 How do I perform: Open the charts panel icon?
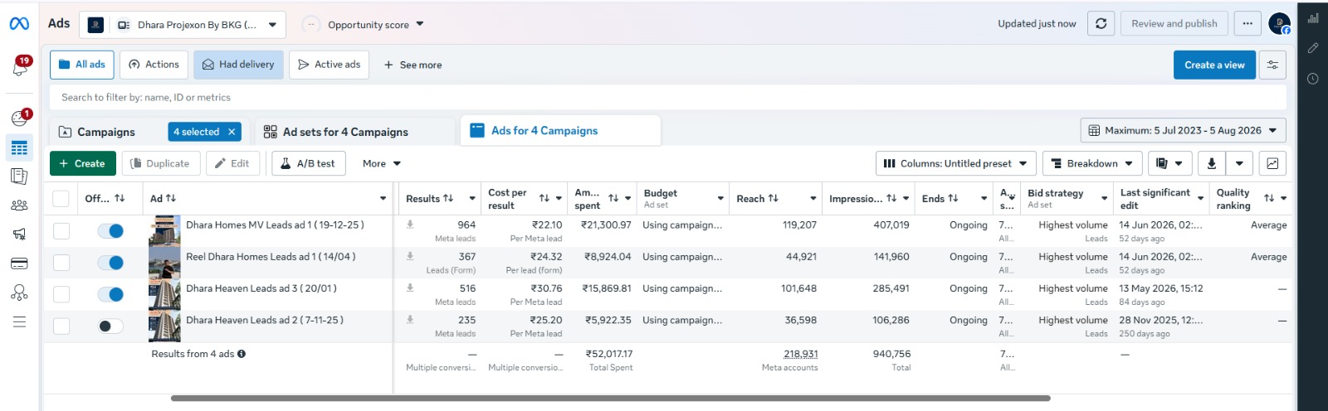click(x=1272, y=163)
